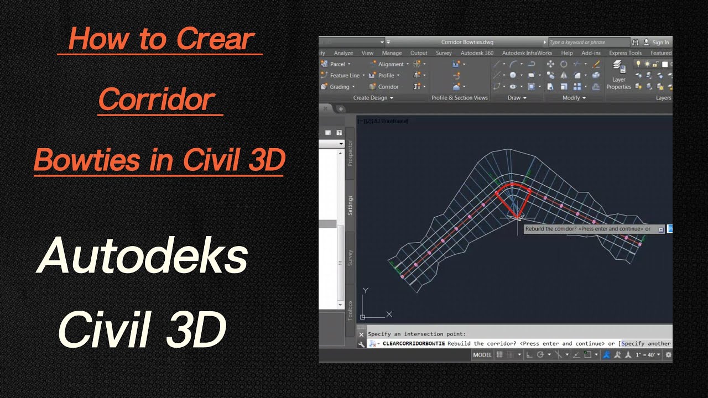Switch to the Output ribbon tab
The image size is (708, 398).
point(419,53)
